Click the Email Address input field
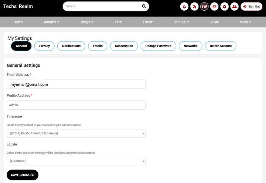The height and width of the screenshot is (183, 266). pyautogui.click(x=76, y=84)
